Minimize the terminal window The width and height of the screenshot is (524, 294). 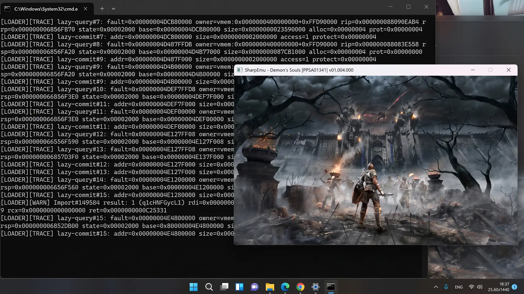tap(391, 7)
